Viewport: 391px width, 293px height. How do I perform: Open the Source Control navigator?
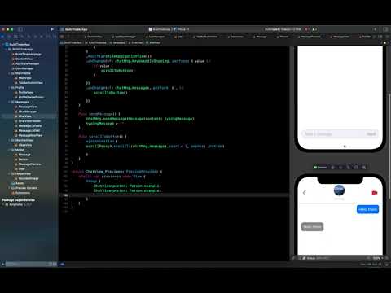(x=9, y=37)
